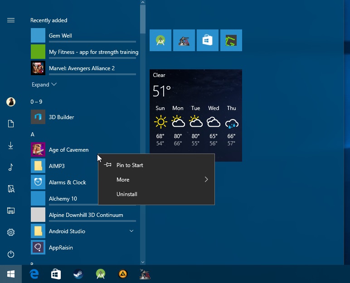
Task: Open the AIMP3 folder
Action: coord(63,166)
